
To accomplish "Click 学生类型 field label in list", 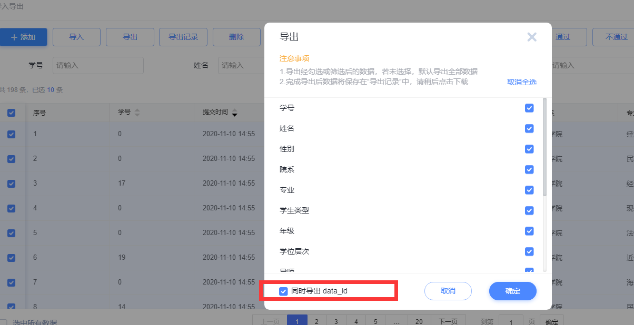I will pyautogui.click(x=294, y=210).
